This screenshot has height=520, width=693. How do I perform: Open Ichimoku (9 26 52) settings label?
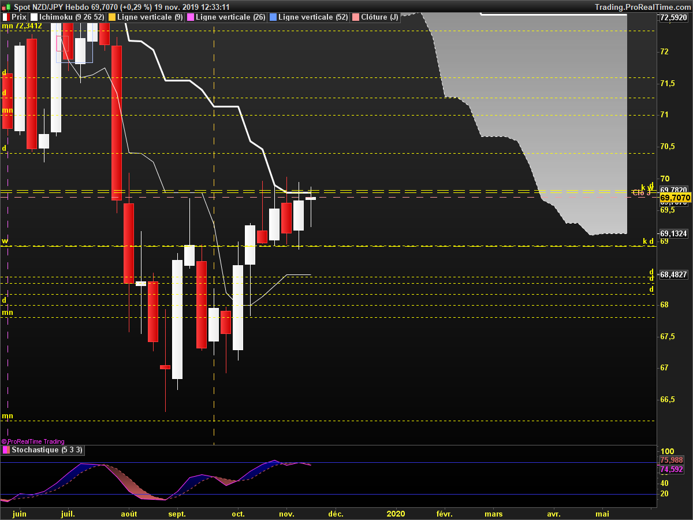coord(72,17)
